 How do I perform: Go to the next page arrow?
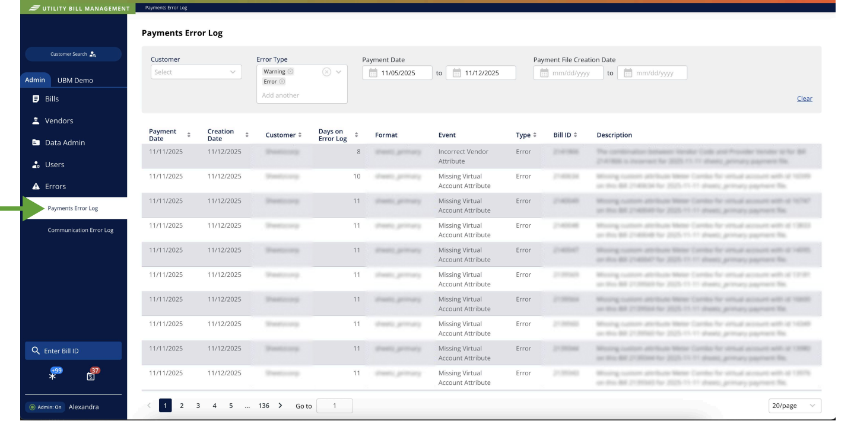tap(280, 406)
